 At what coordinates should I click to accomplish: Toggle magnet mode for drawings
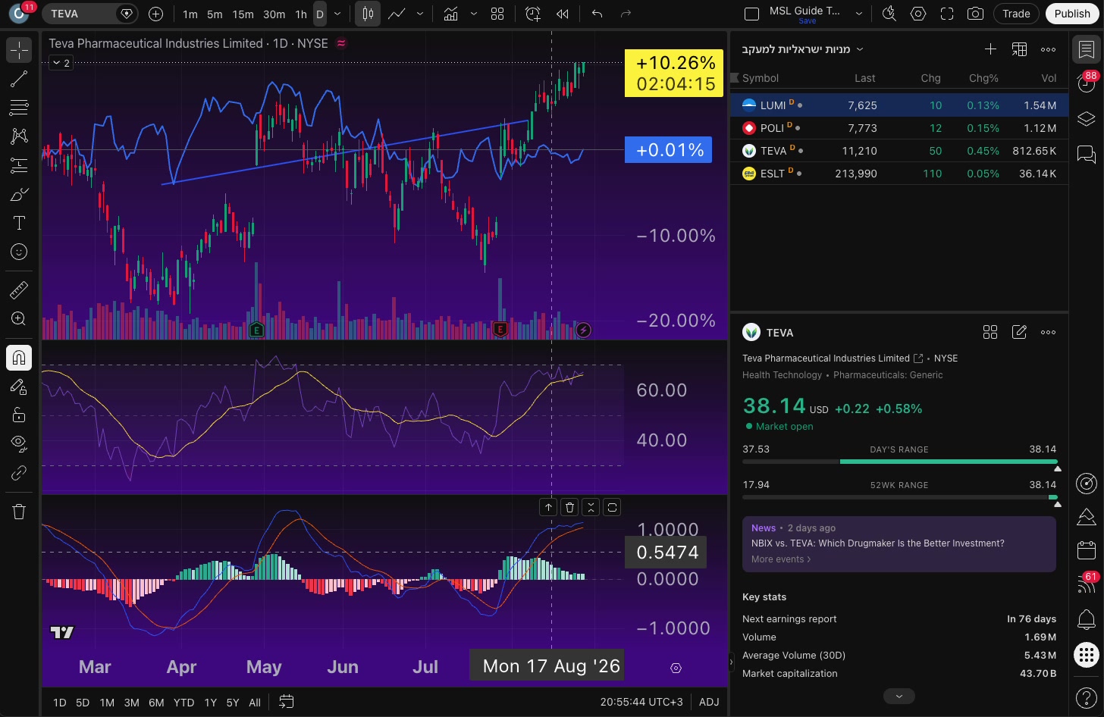pos(19,358)
